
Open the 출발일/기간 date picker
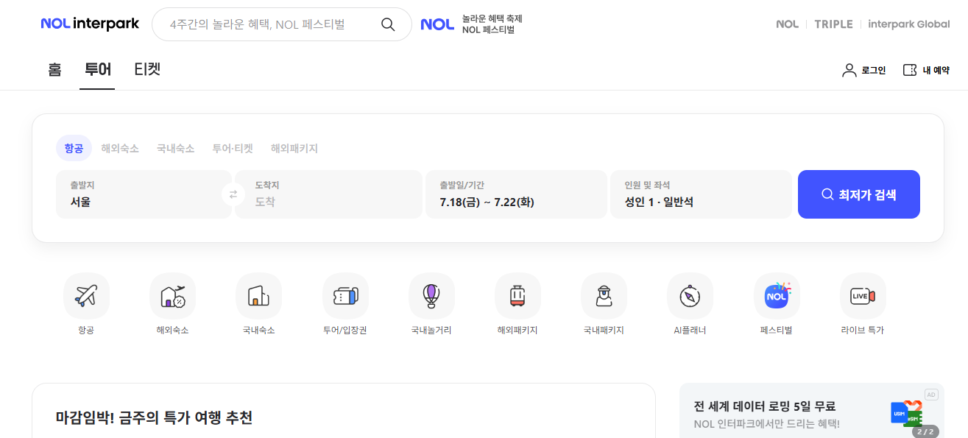515,194
